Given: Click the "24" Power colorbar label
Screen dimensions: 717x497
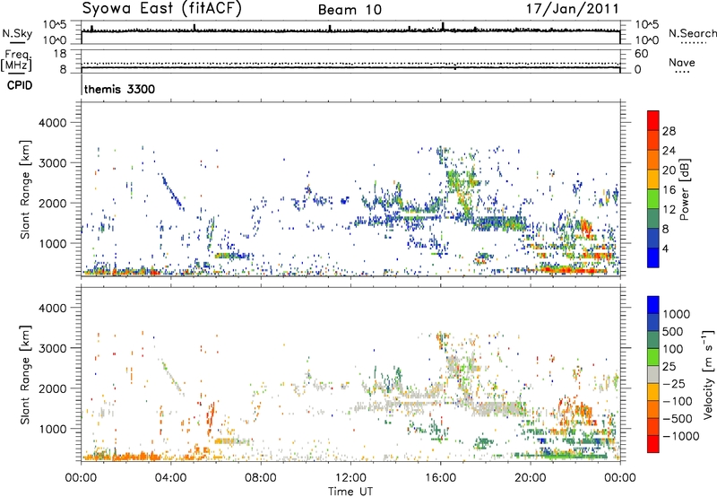Looking at the screenshot, I should click(x=669, y=151).
